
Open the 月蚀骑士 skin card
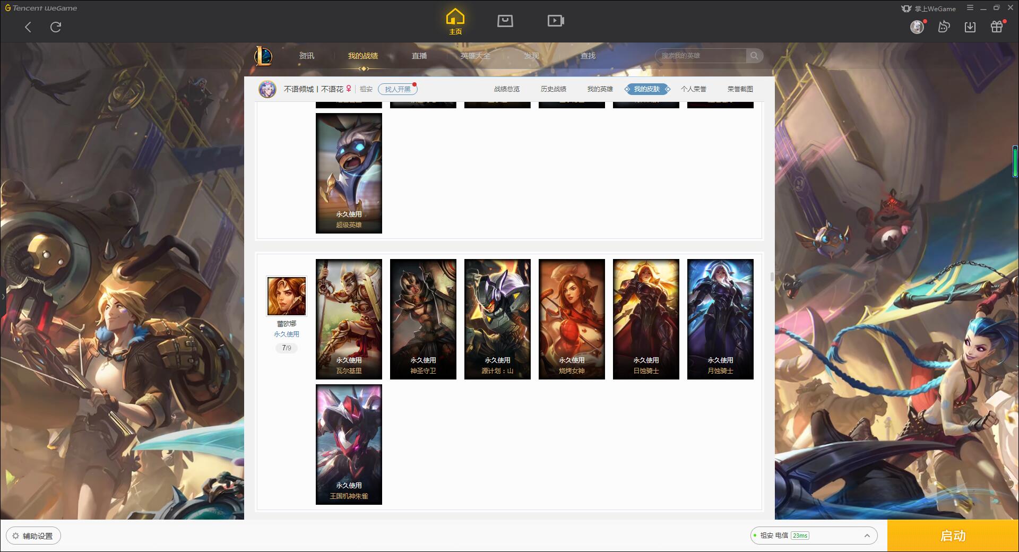click(x=720, y=319)
